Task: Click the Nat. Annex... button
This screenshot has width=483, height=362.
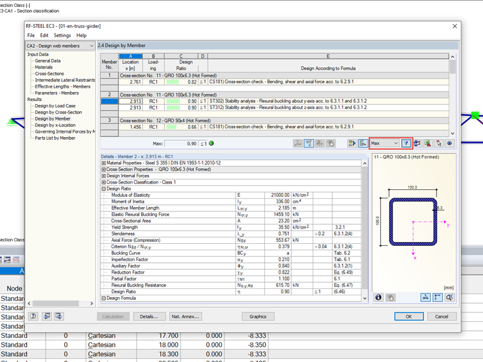Action: click(x=186, y=316)
